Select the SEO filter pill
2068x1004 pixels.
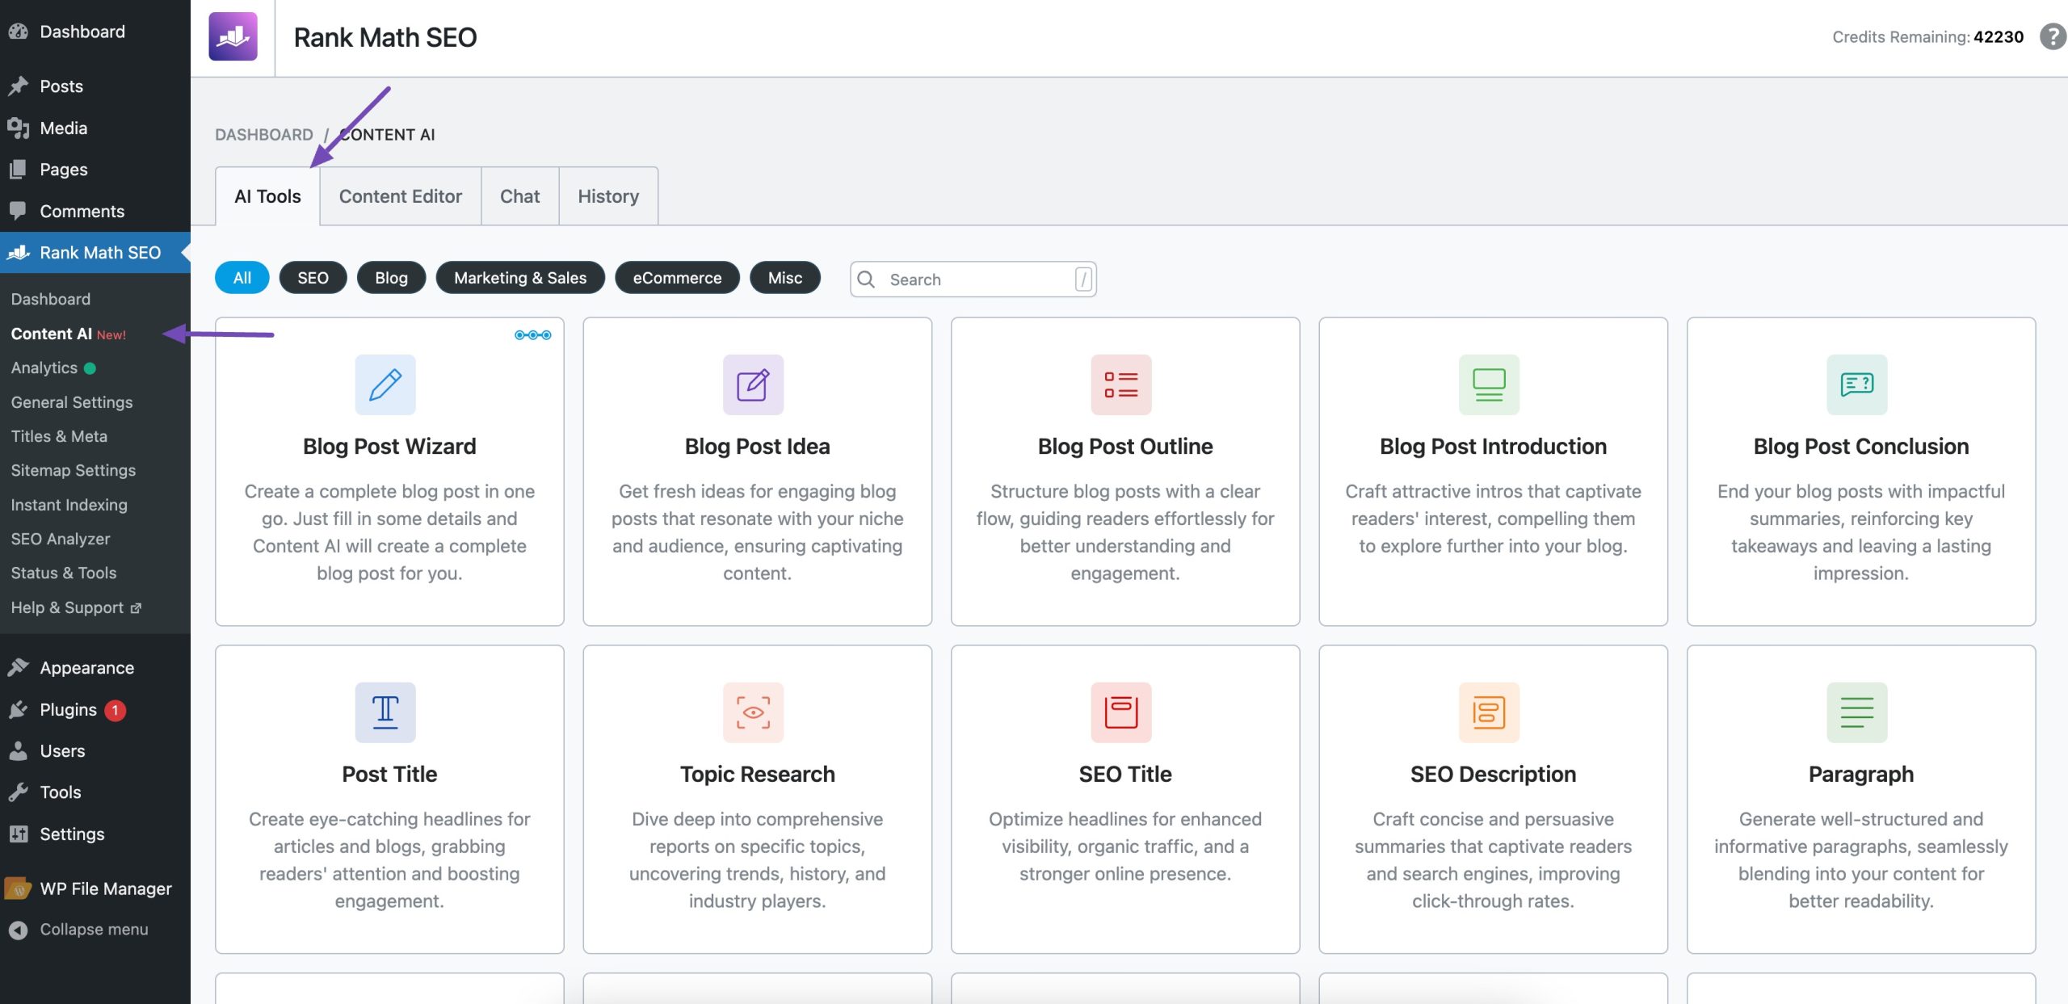coord(313,279)
